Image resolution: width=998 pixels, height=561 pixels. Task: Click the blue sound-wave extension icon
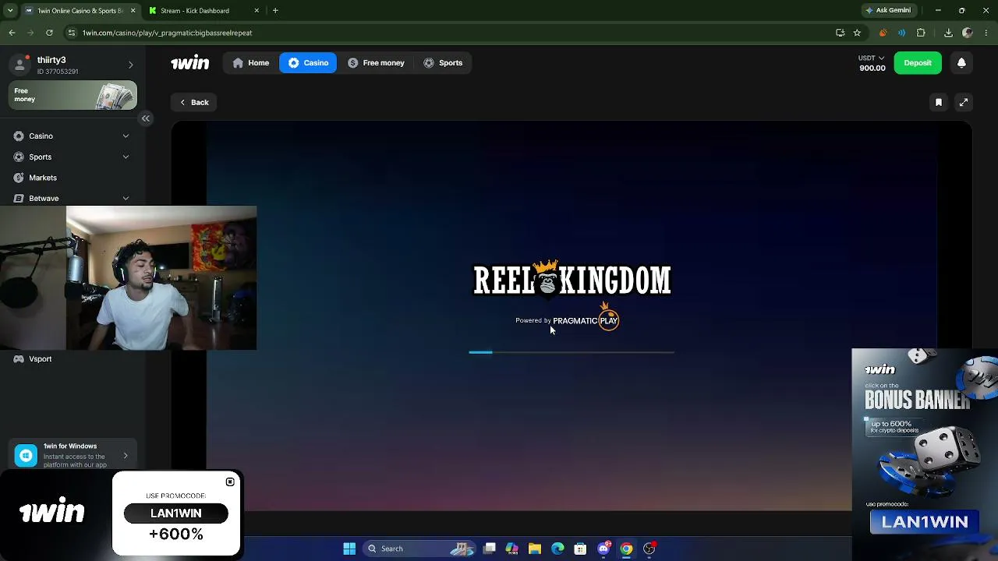(901, 33)
